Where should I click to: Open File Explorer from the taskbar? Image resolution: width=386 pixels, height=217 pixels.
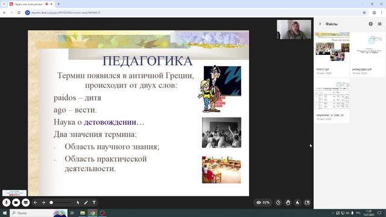[83, 213]
